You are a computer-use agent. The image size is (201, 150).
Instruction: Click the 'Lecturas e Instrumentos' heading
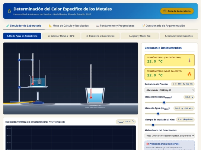(163, 48)
